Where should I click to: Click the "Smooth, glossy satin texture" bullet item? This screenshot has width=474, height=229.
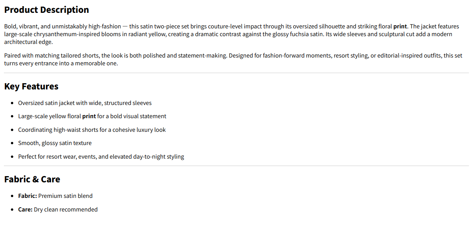[55, 143]
